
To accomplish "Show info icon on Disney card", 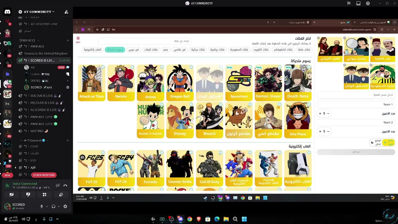I will coord(191,105).
